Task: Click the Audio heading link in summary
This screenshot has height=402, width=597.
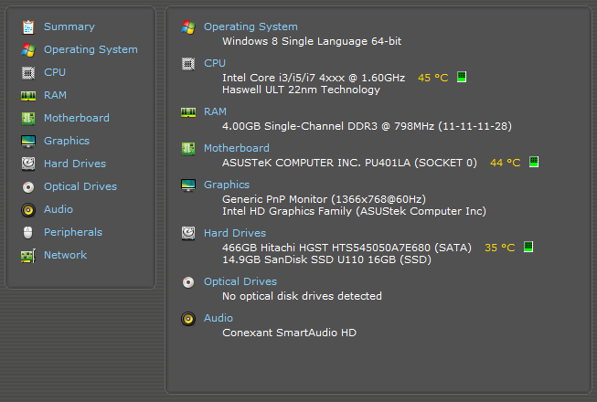Action: pyautogui.click(x=219, y=318)
